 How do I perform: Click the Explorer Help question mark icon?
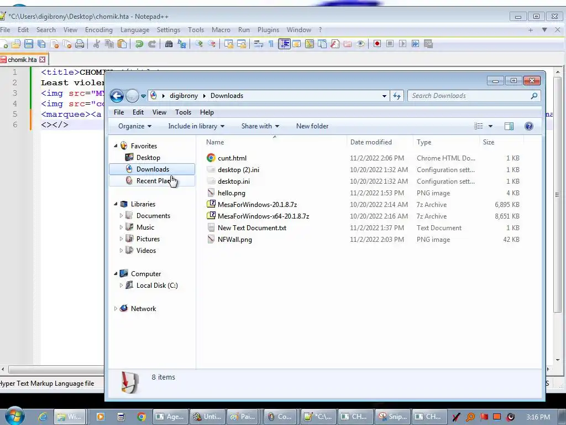pos(529,126)
